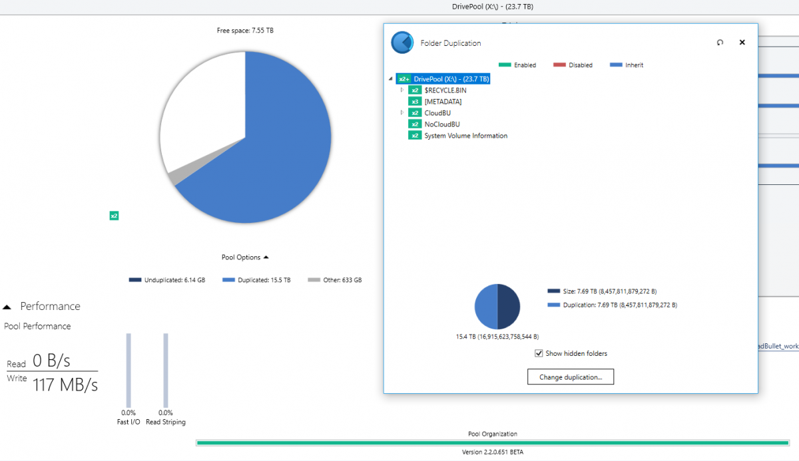Toggle the Show hidden folders checkbox
Image resolution: width=799 pixels, height=461 pixels.
click(539, 353)
